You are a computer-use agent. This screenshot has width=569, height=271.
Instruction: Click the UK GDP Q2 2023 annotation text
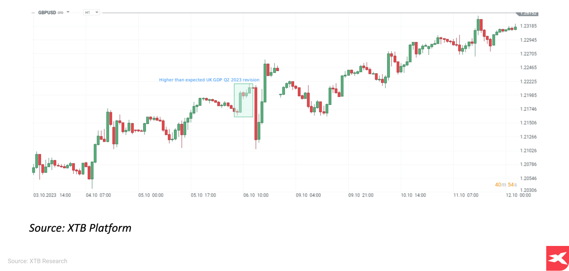pos(209,80)
